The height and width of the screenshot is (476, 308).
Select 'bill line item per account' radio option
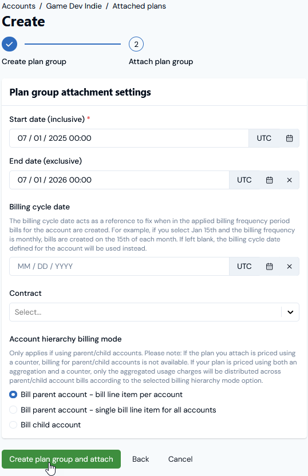click(x=13, y=395)
